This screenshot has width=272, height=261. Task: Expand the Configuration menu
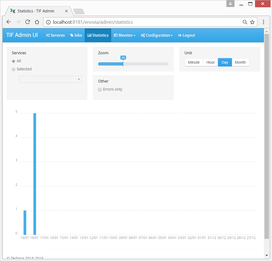point(157,35)
